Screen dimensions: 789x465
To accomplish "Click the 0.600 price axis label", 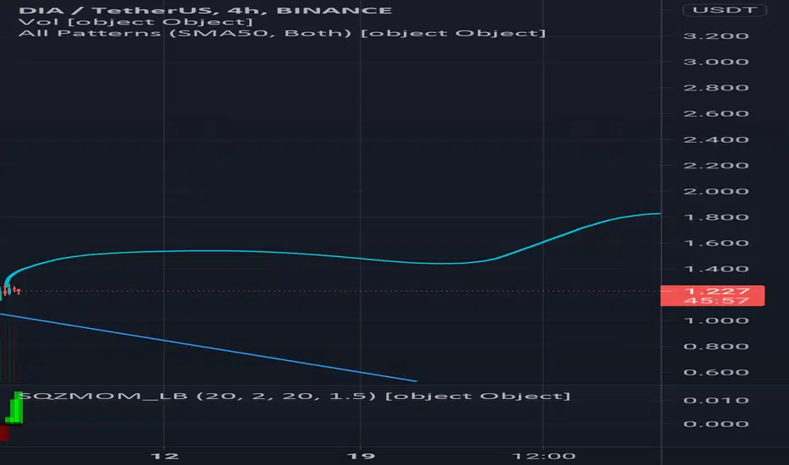I will coord(716,373).
